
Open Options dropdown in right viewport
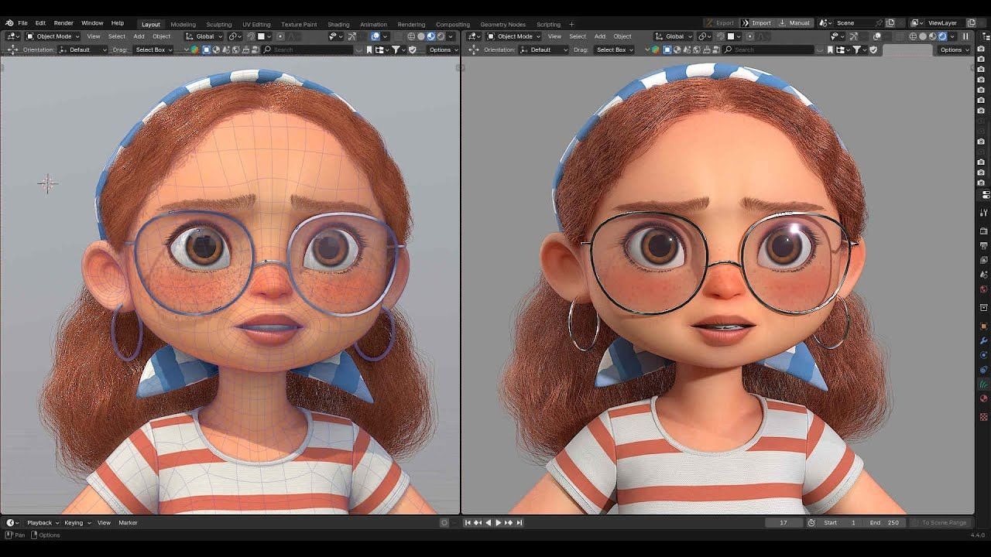pyautogui.click(x=954, y=50)
